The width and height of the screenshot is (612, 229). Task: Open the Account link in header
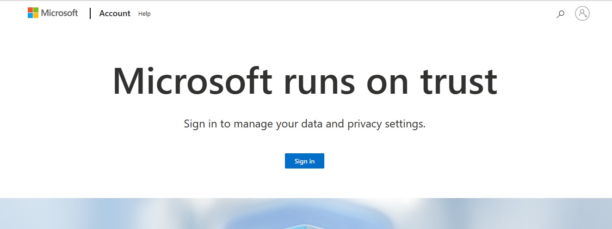pyautogui.click(x=115, y=13)
